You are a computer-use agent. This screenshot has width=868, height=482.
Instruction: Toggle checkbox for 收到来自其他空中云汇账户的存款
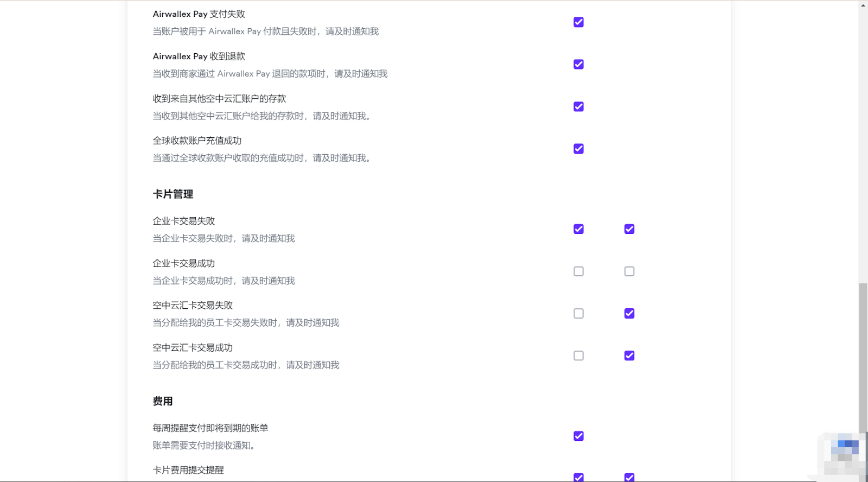pos(578,106)
